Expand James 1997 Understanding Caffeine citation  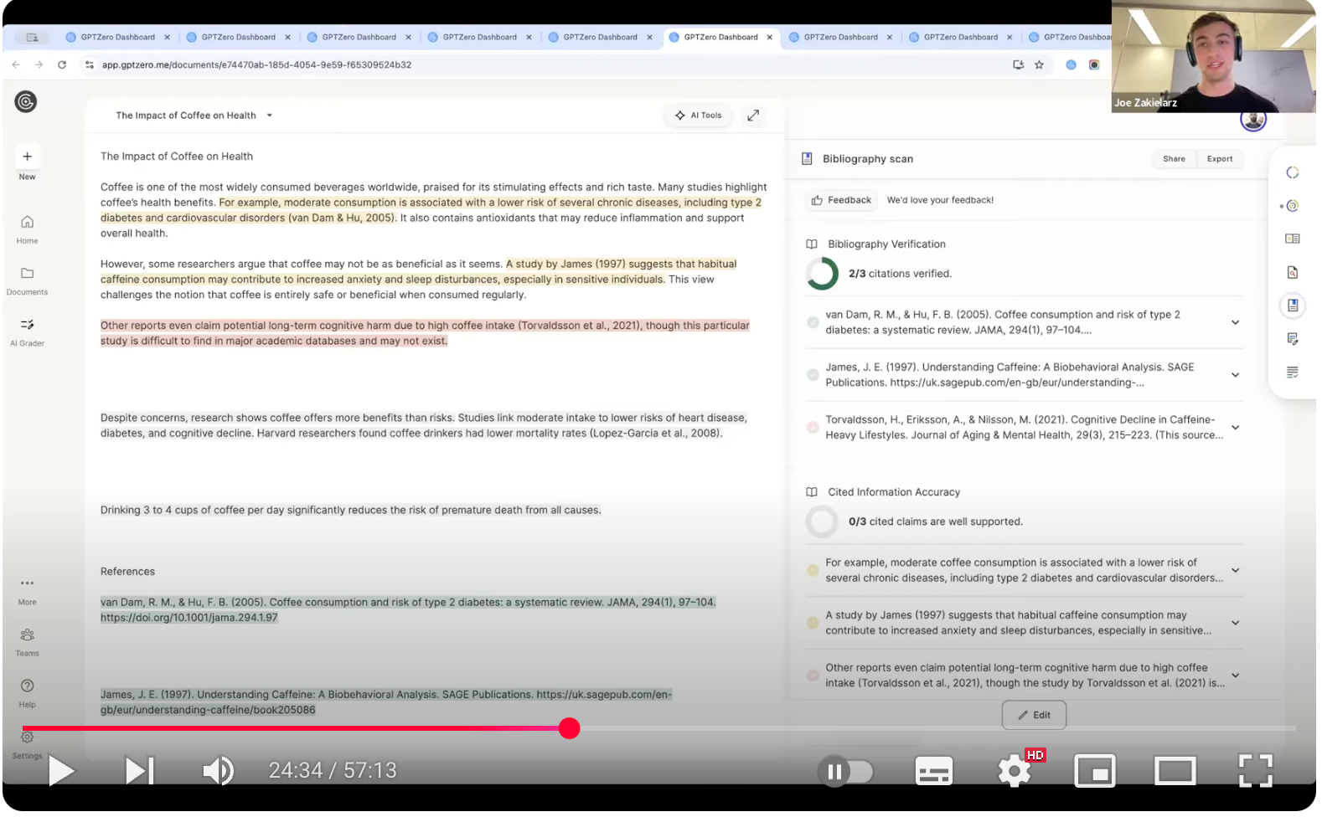click(x=1235, y=375)
